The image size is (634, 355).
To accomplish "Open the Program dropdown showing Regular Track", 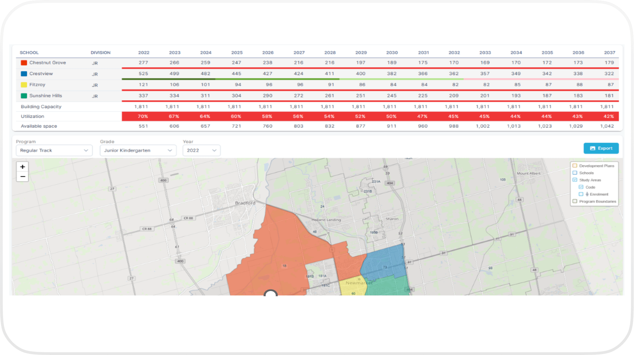I will click(54, 150).
